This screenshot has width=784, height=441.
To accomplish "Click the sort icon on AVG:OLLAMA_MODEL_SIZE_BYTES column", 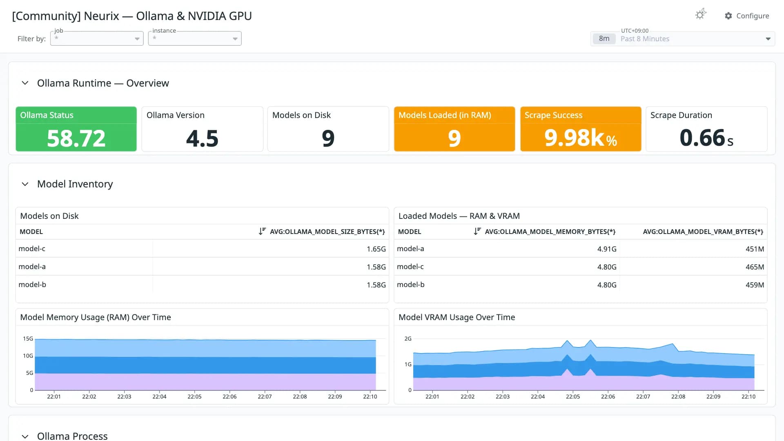I will click(x=262, y=232).
